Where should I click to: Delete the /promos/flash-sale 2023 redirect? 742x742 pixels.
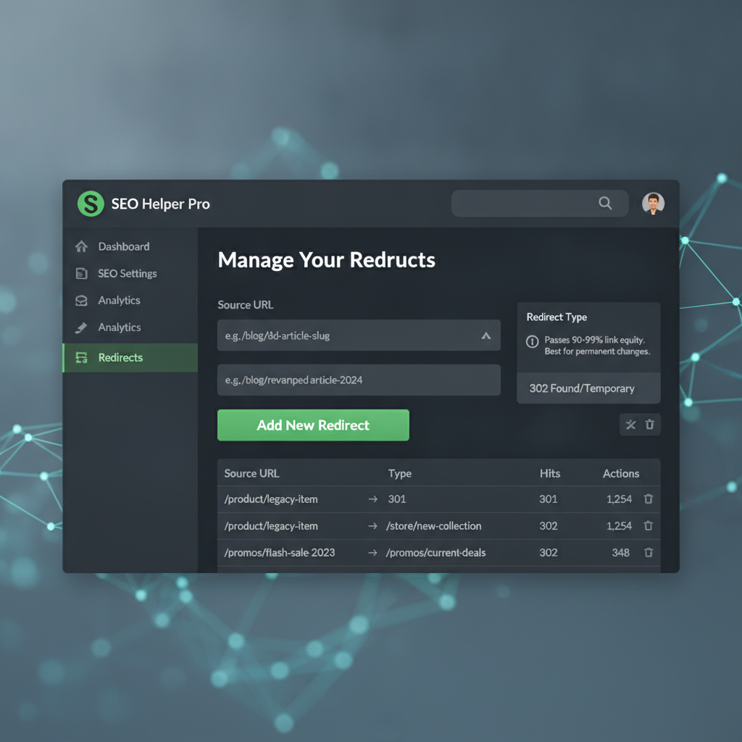[x=649, y=552]
